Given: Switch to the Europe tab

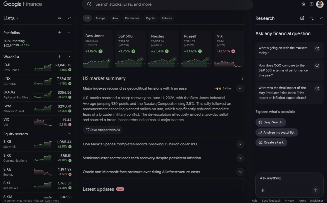Looking at the screenshot, I should pos(101,18).
